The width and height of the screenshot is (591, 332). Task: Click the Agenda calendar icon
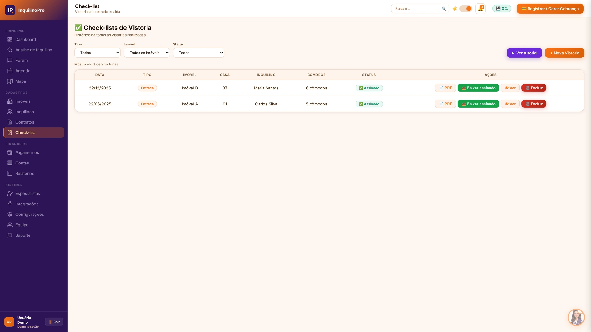[x=10, y=71]
